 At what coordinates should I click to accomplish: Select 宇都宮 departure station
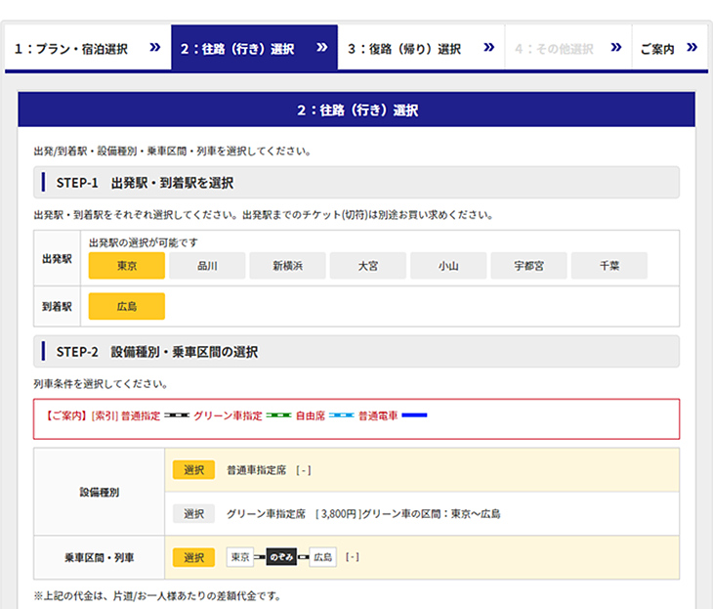point(528,266)
